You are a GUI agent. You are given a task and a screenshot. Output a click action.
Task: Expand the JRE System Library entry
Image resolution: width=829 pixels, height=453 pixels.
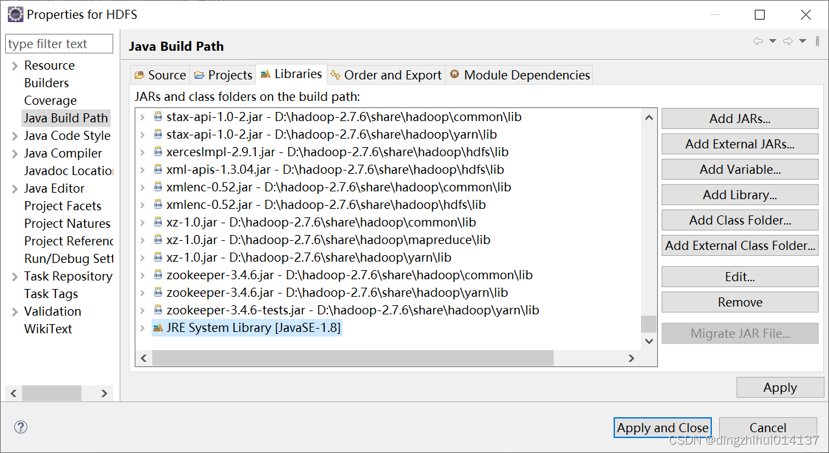pos(144,327)
